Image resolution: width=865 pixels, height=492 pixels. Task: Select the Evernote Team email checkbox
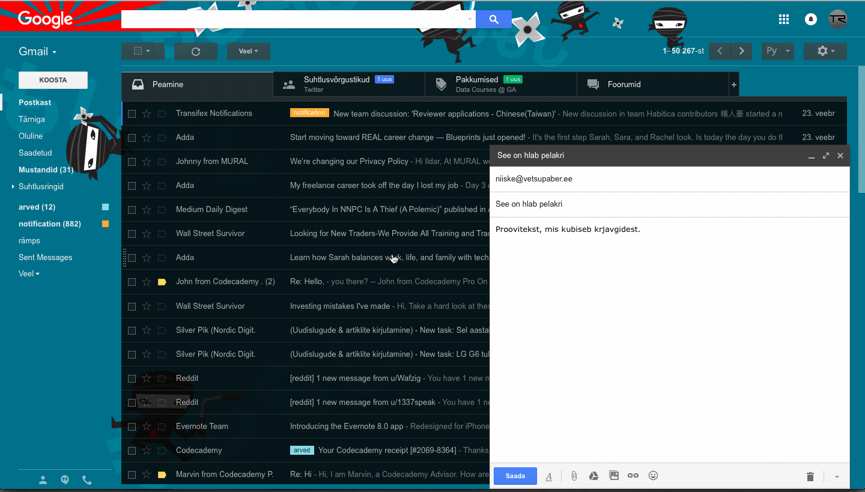pos(132,427)
